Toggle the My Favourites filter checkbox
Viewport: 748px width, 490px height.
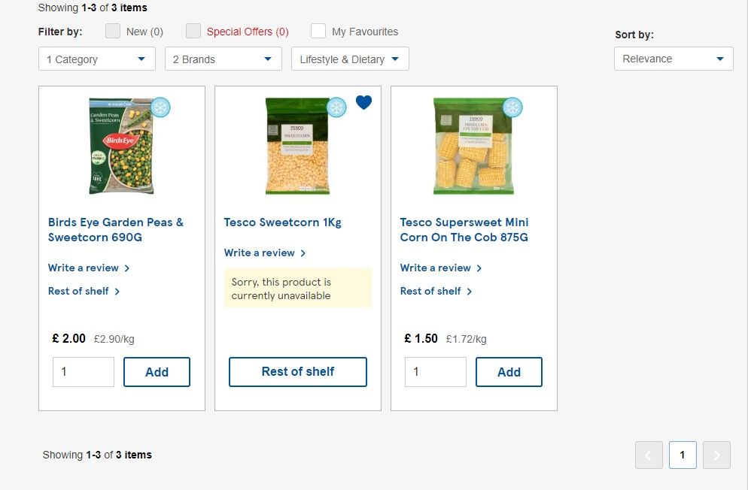tap(318, 31)
